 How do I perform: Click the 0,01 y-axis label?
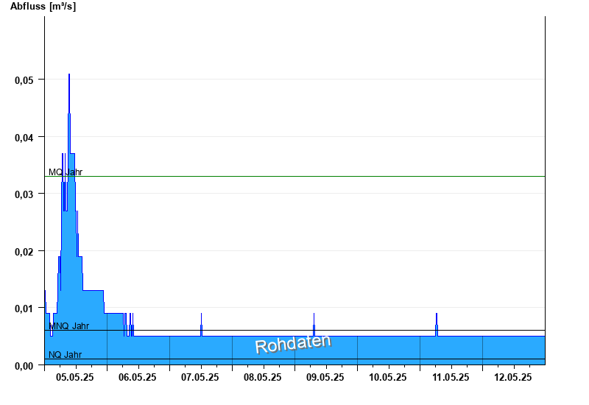point(24,309)
